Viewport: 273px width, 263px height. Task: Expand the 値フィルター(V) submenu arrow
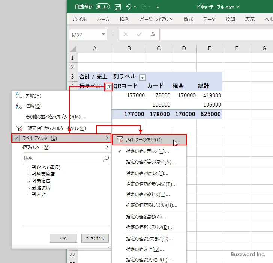pos(107,147)
